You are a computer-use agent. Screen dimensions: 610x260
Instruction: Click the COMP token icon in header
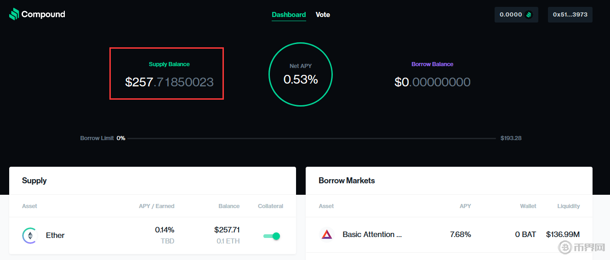tap(529, 15)
